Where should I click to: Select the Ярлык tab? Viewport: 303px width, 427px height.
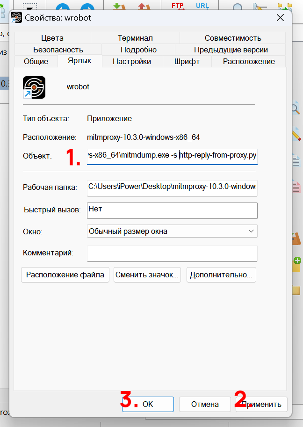[x=79, y=61]
